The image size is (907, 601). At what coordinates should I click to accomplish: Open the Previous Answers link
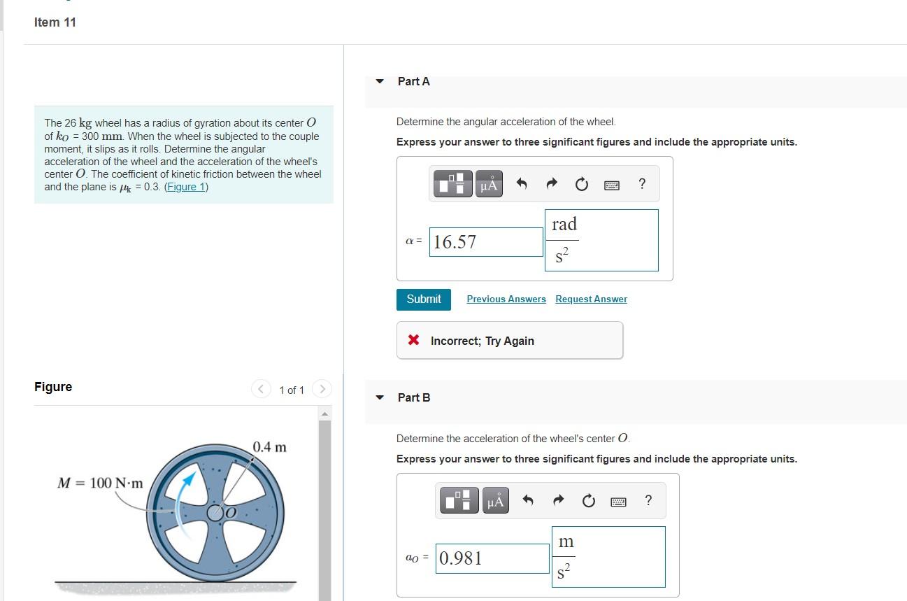point(506,299)
